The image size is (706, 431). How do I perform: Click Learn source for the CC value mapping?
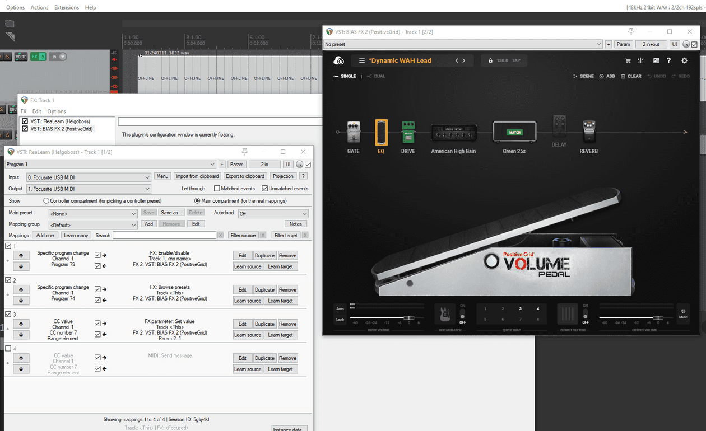point(248,334)
